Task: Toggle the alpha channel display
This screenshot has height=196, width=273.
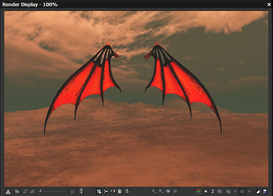Action: tap(206, 191)
